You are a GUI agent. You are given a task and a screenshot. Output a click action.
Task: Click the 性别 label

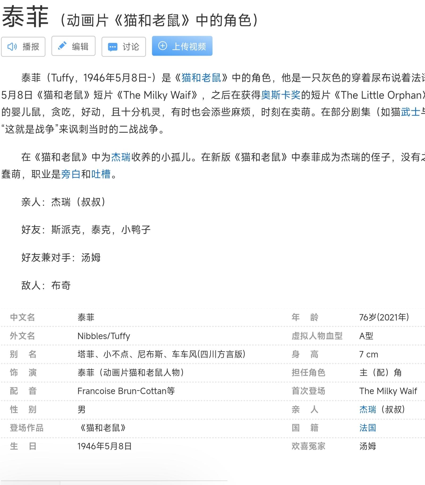pyautogui.click(x=23, y=409)
